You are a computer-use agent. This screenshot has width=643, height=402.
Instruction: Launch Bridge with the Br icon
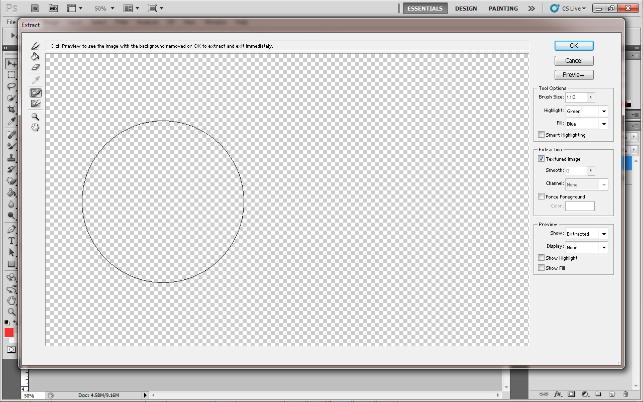tap(35, 9)
